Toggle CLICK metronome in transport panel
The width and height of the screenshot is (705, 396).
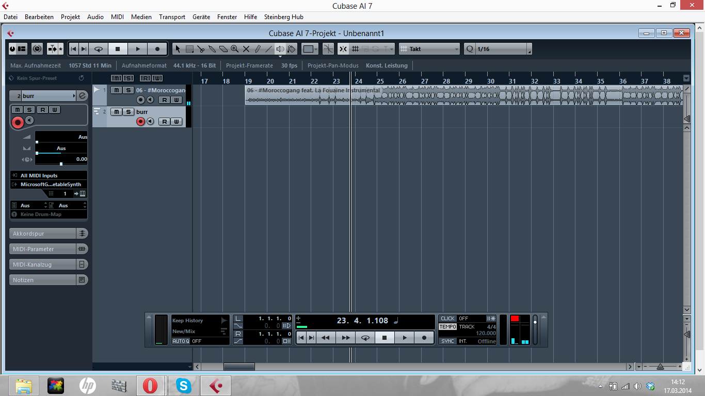click(447, 318)
